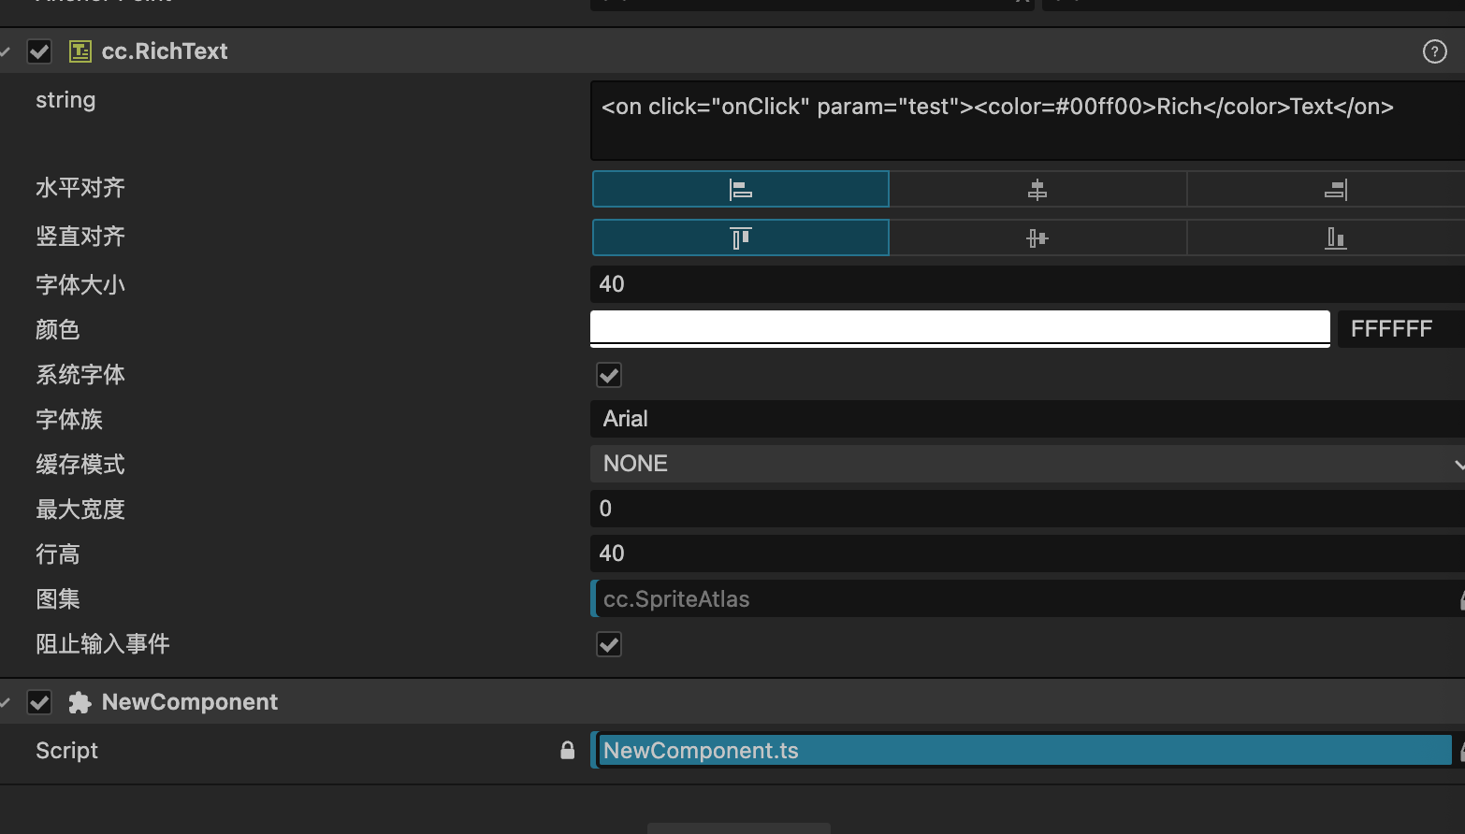Click the RichText string text field
1465x834 pixels.
tap(1027, 122)
